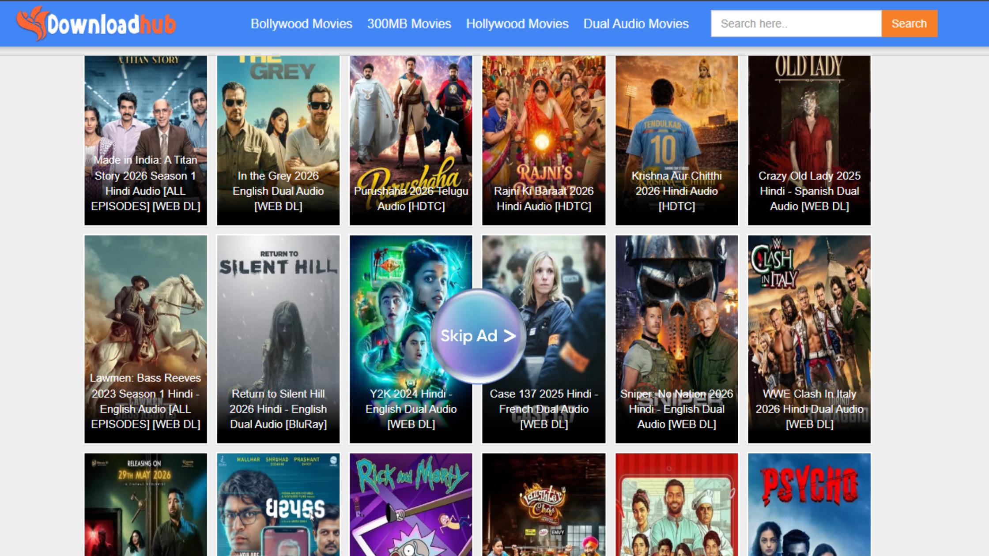989x556 pixels.
Task: Open Hollywood Movies menu
Action: click(517, 24)
